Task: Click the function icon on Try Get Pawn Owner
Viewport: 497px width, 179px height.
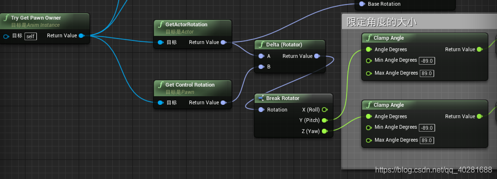Action: click(6, 18)
